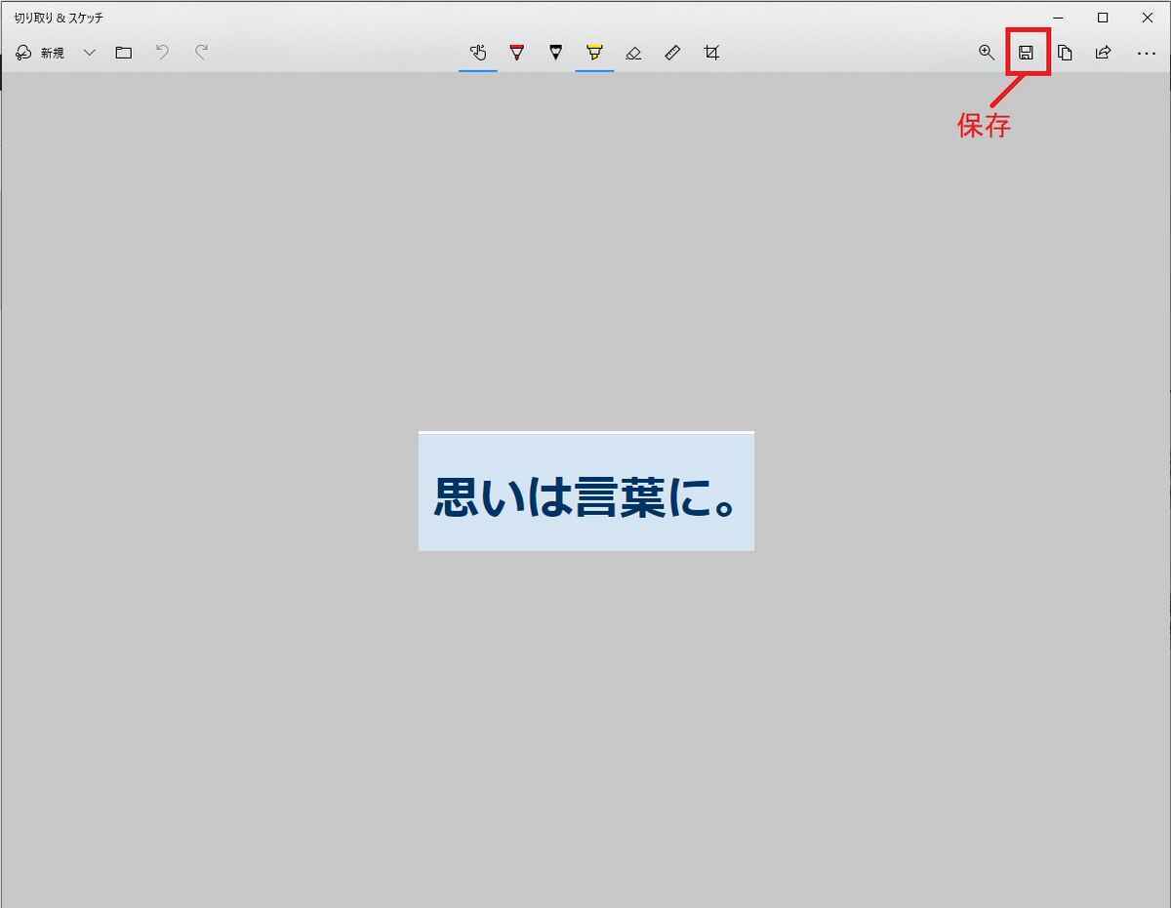This screenshot has width=1171, height=908.
Task: Expand the 新規 snip dropdown arrow
Action: (90, 53)
